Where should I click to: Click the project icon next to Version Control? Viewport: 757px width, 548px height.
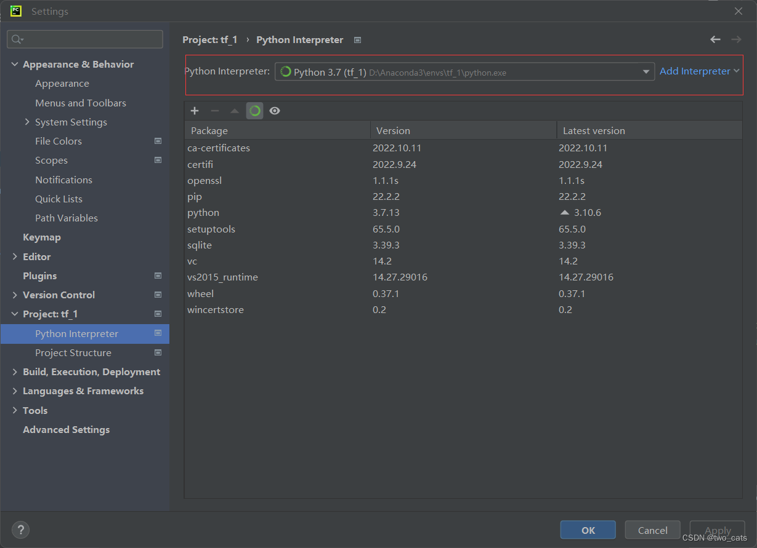click(x=158, y=295)
